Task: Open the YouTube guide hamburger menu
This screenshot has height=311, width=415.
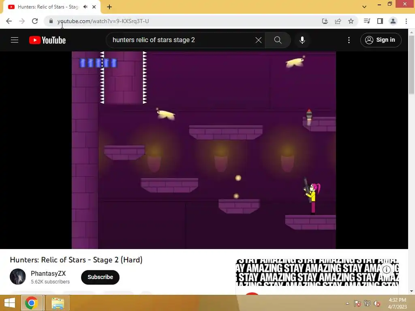Action: pyautogui.click(x=15, y=40)
